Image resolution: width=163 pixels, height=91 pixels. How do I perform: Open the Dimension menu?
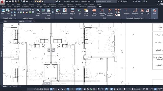pos(52,4)
